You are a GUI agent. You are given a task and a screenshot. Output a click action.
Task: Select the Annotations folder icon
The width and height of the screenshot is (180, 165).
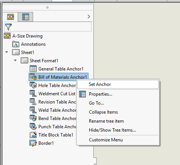point(16,44)
